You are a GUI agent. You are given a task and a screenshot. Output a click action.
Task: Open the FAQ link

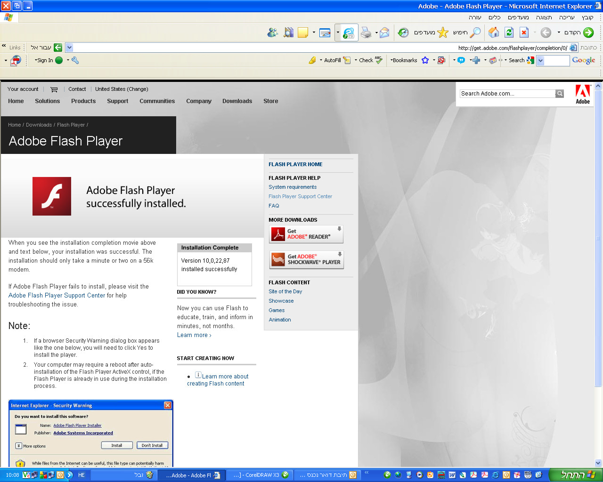pos(274,206)
